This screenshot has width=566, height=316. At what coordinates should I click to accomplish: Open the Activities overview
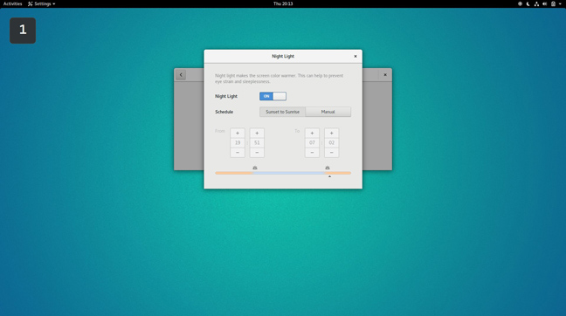[12, 3]
